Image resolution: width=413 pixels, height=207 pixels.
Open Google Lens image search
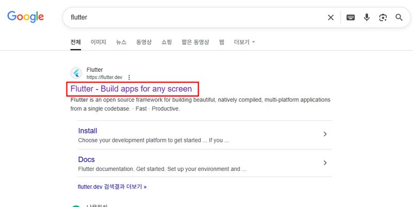click(383, 18)
